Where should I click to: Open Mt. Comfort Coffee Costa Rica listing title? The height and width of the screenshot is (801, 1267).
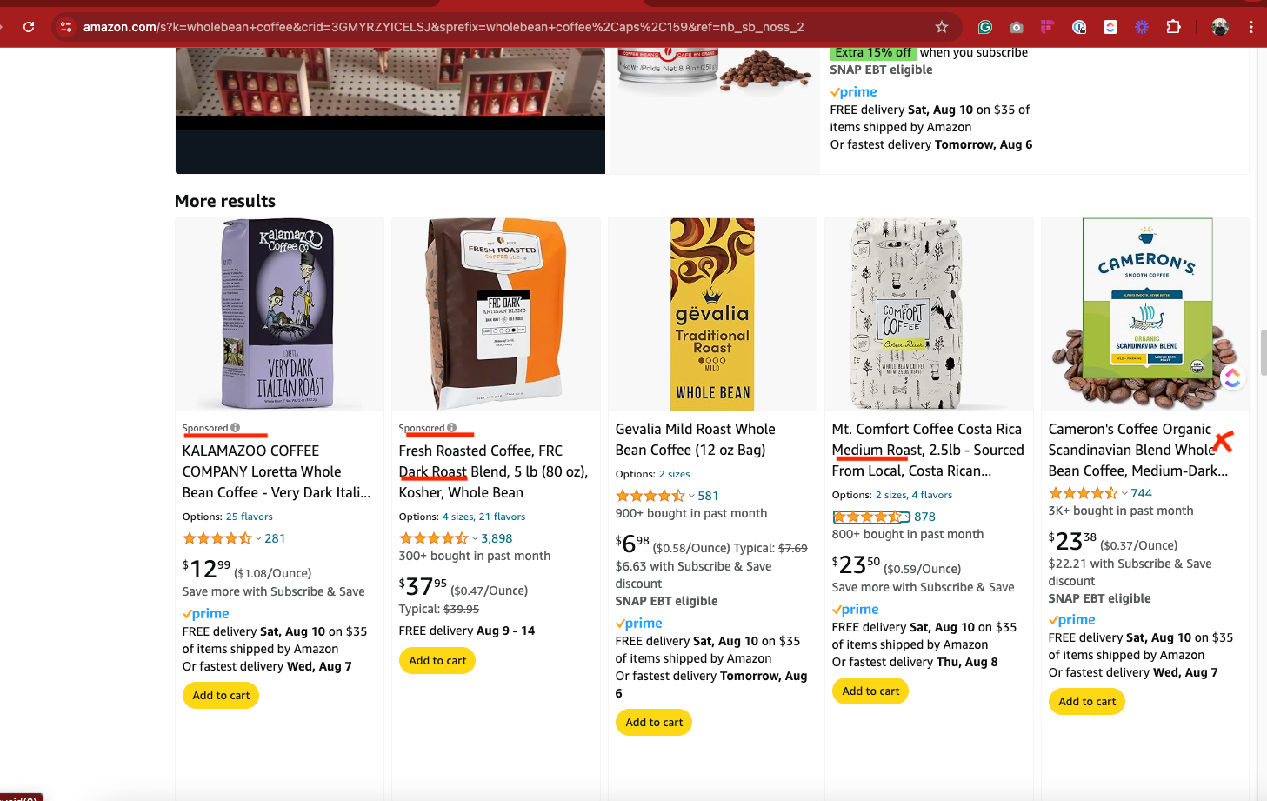[x=928, y=450]
